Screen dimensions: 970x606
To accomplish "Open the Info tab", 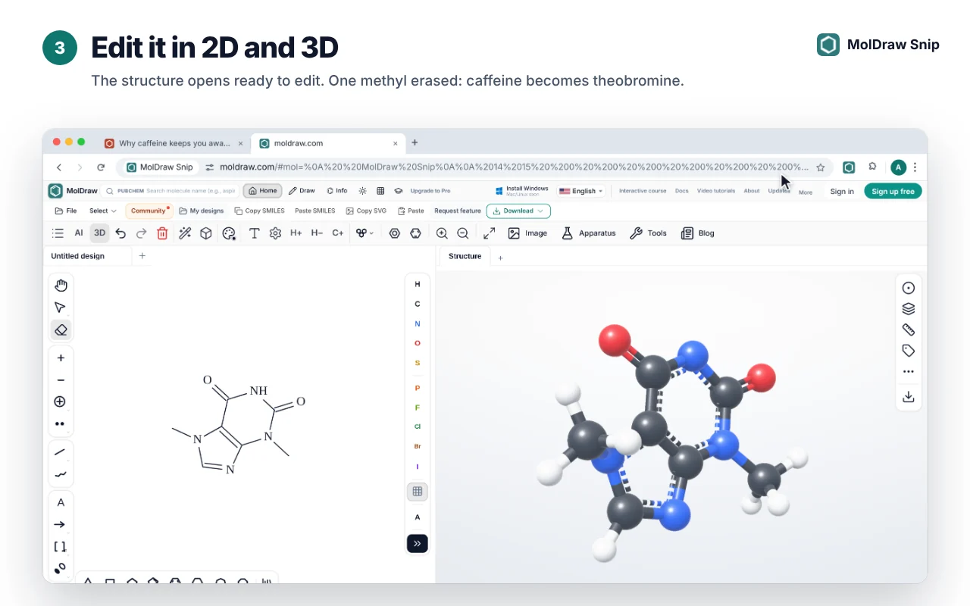I will [336, 191].
